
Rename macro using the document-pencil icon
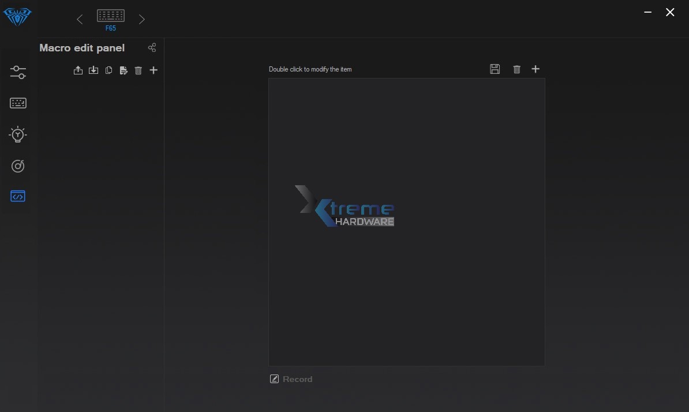[123, 70]
